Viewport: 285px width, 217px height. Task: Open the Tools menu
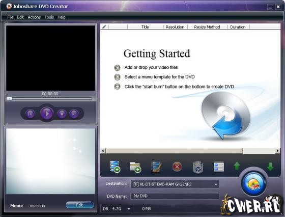coord(49,17)
